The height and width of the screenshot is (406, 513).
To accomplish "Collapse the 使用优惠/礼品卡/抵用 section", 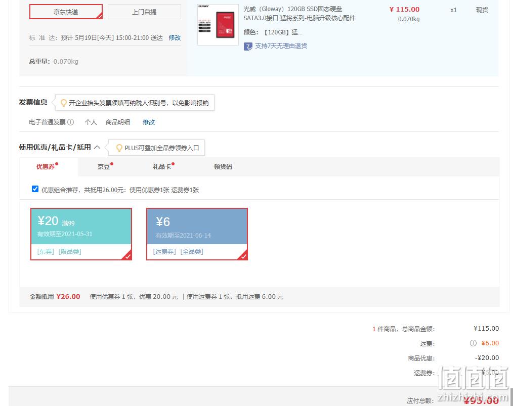I will 97,147.
